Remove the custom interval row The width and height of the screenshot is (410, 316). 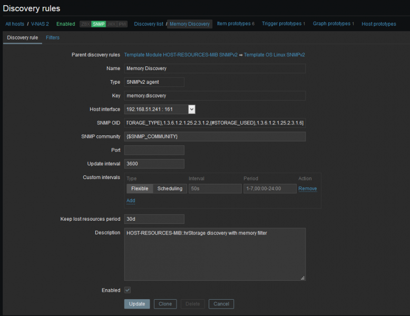[x=307, y=189]
